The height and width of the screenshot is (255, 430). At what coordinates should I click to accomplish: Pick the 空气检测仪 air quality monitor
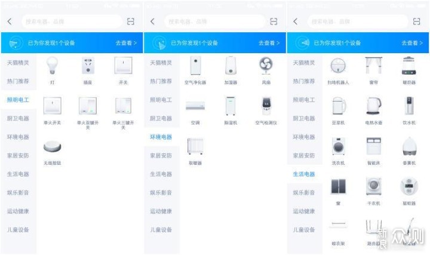coord(266,107)
